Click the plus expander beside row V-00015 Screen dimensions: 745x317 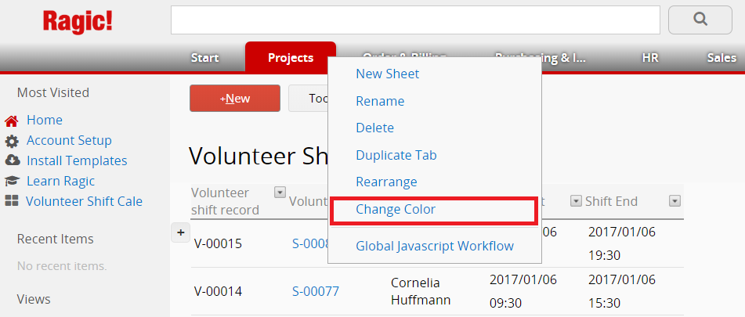pos(180,232)
